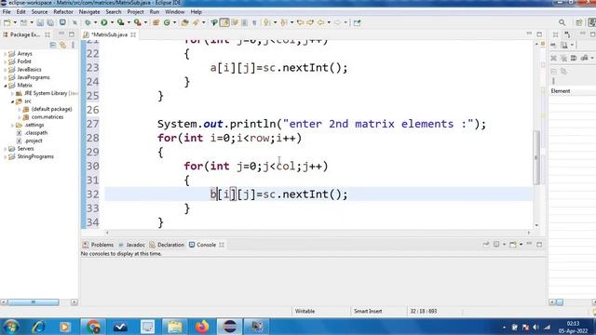Click the Writable status bar field
This screenshot has width=596, height=335.
click(305, 311)
